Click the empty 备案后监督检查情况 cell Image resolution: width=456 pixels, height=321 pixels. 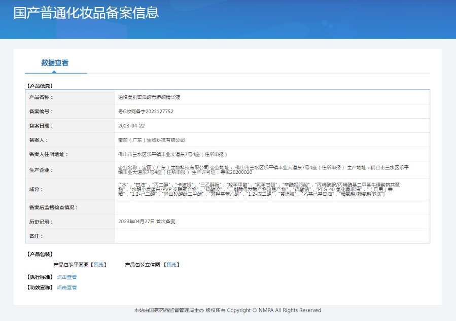pos(272,207)
